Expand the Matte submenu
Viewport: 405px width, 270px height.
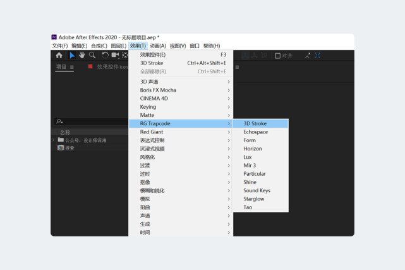coord(181,115)
